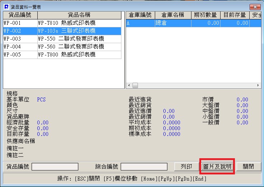
Task: Click the horizontal scrollbar thumb
Action: coord(135,86)
